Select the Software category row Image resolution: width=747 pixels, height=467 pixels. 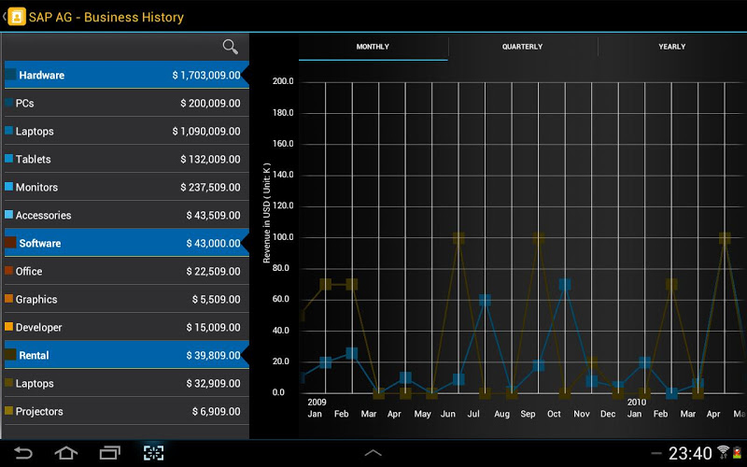coord(127,243)
